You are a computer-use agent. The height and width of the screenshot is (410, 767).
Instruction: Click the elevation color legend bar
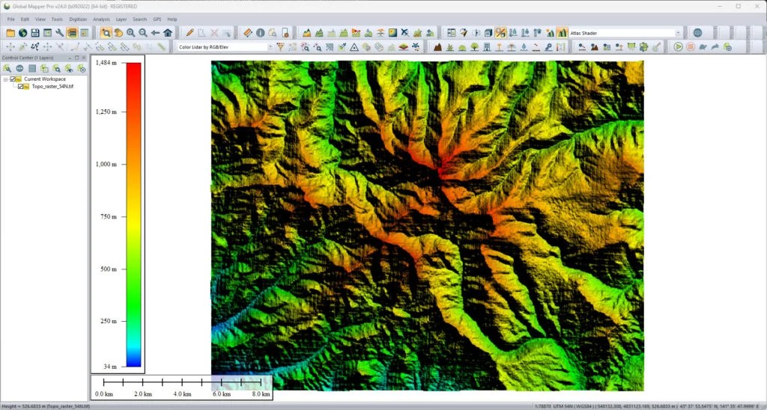[133, 215]
